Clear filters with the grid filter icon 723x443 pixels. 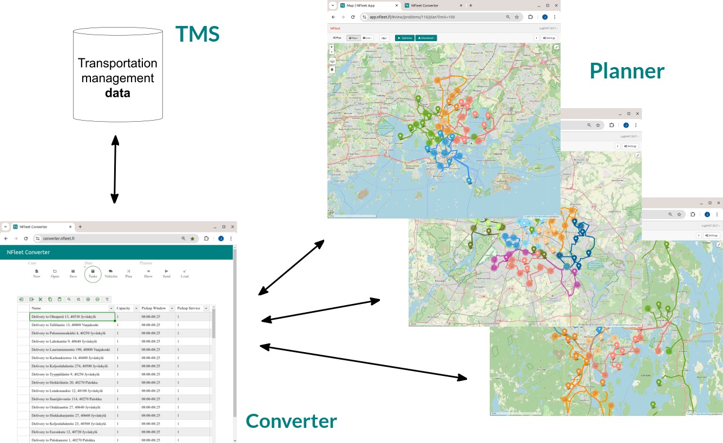pyautogui.click(x=107, y=299)
